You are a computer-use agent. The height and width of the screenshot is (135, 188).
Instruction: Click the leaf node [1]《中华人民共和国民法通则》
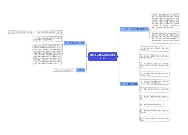click(x=63, y=70)
